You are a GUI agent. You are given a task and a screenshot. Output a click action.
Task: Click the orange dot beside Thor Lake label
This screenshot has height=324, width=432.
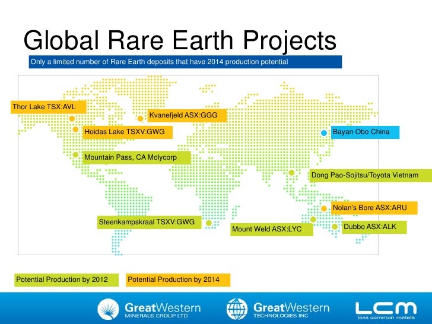72,118
